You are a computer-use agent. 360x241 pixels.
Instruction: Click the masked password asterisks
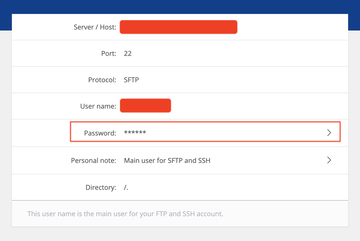[x=135, y=133]
